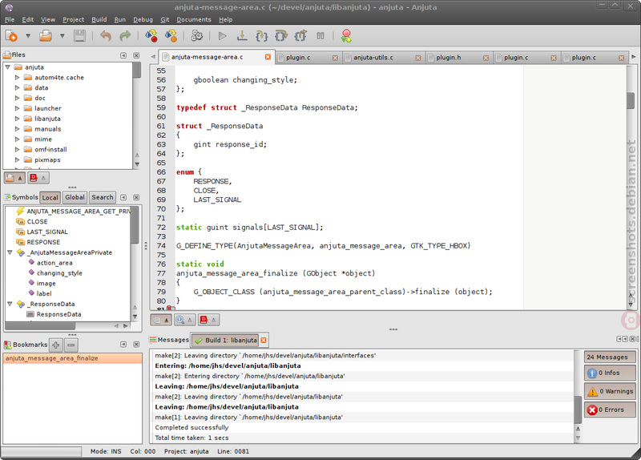Screen dimensions: 641x460
Task: Collapse the _AnjutaMessageAreaPrivate symbol node
Action: tap(10, 252)
